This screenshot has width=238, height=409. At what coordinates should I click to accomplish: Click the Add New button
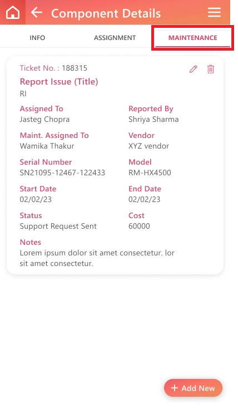(193, 388)
